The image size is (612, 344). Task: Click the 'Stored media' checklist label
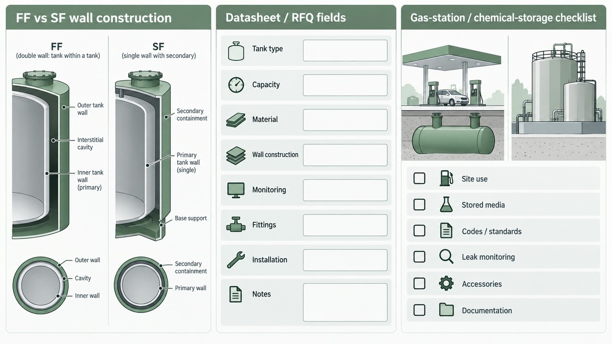click(x=483, y=204)
